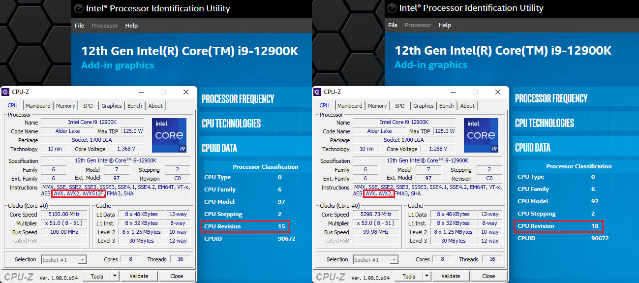
Task: Click multiplier value x 51.0 (8 - 51)
Action: 63,223
